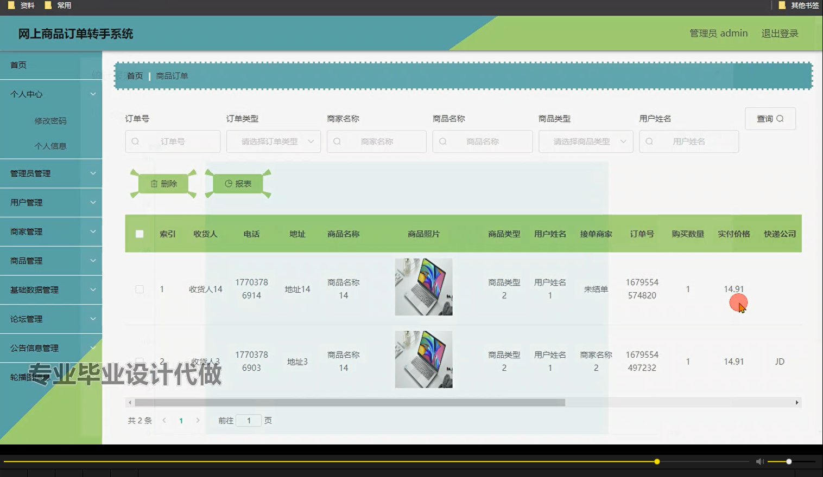
Task: Click the search icon in 用户姓名 field
Action: (649, 141)
